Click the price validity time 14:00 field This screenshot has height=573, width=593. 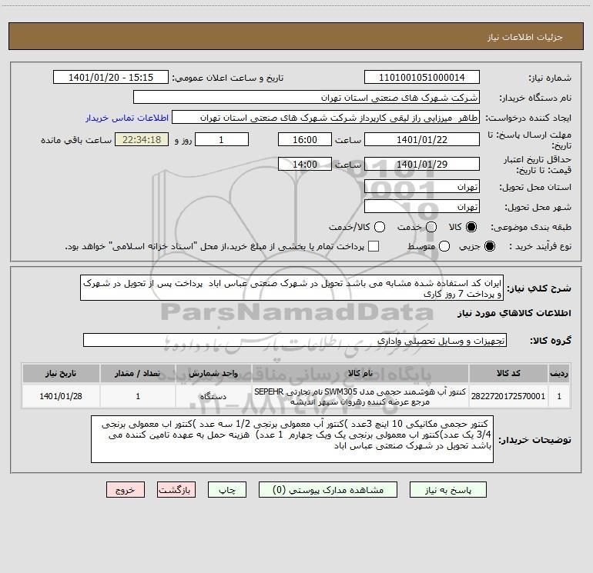305,164
